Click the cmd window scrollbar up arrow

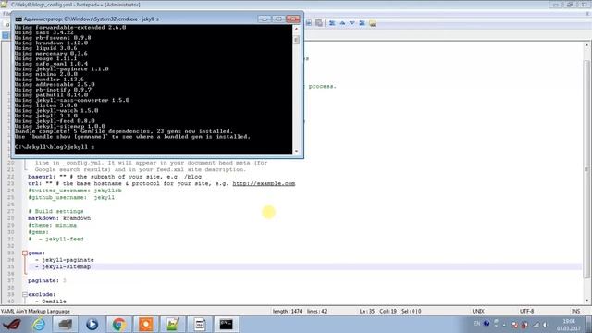click(296, 29)
